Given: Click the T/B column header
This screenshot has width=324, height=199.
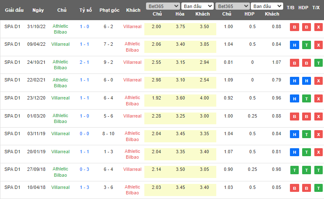Looking at the screenshot, I should (x=290, y=8).
